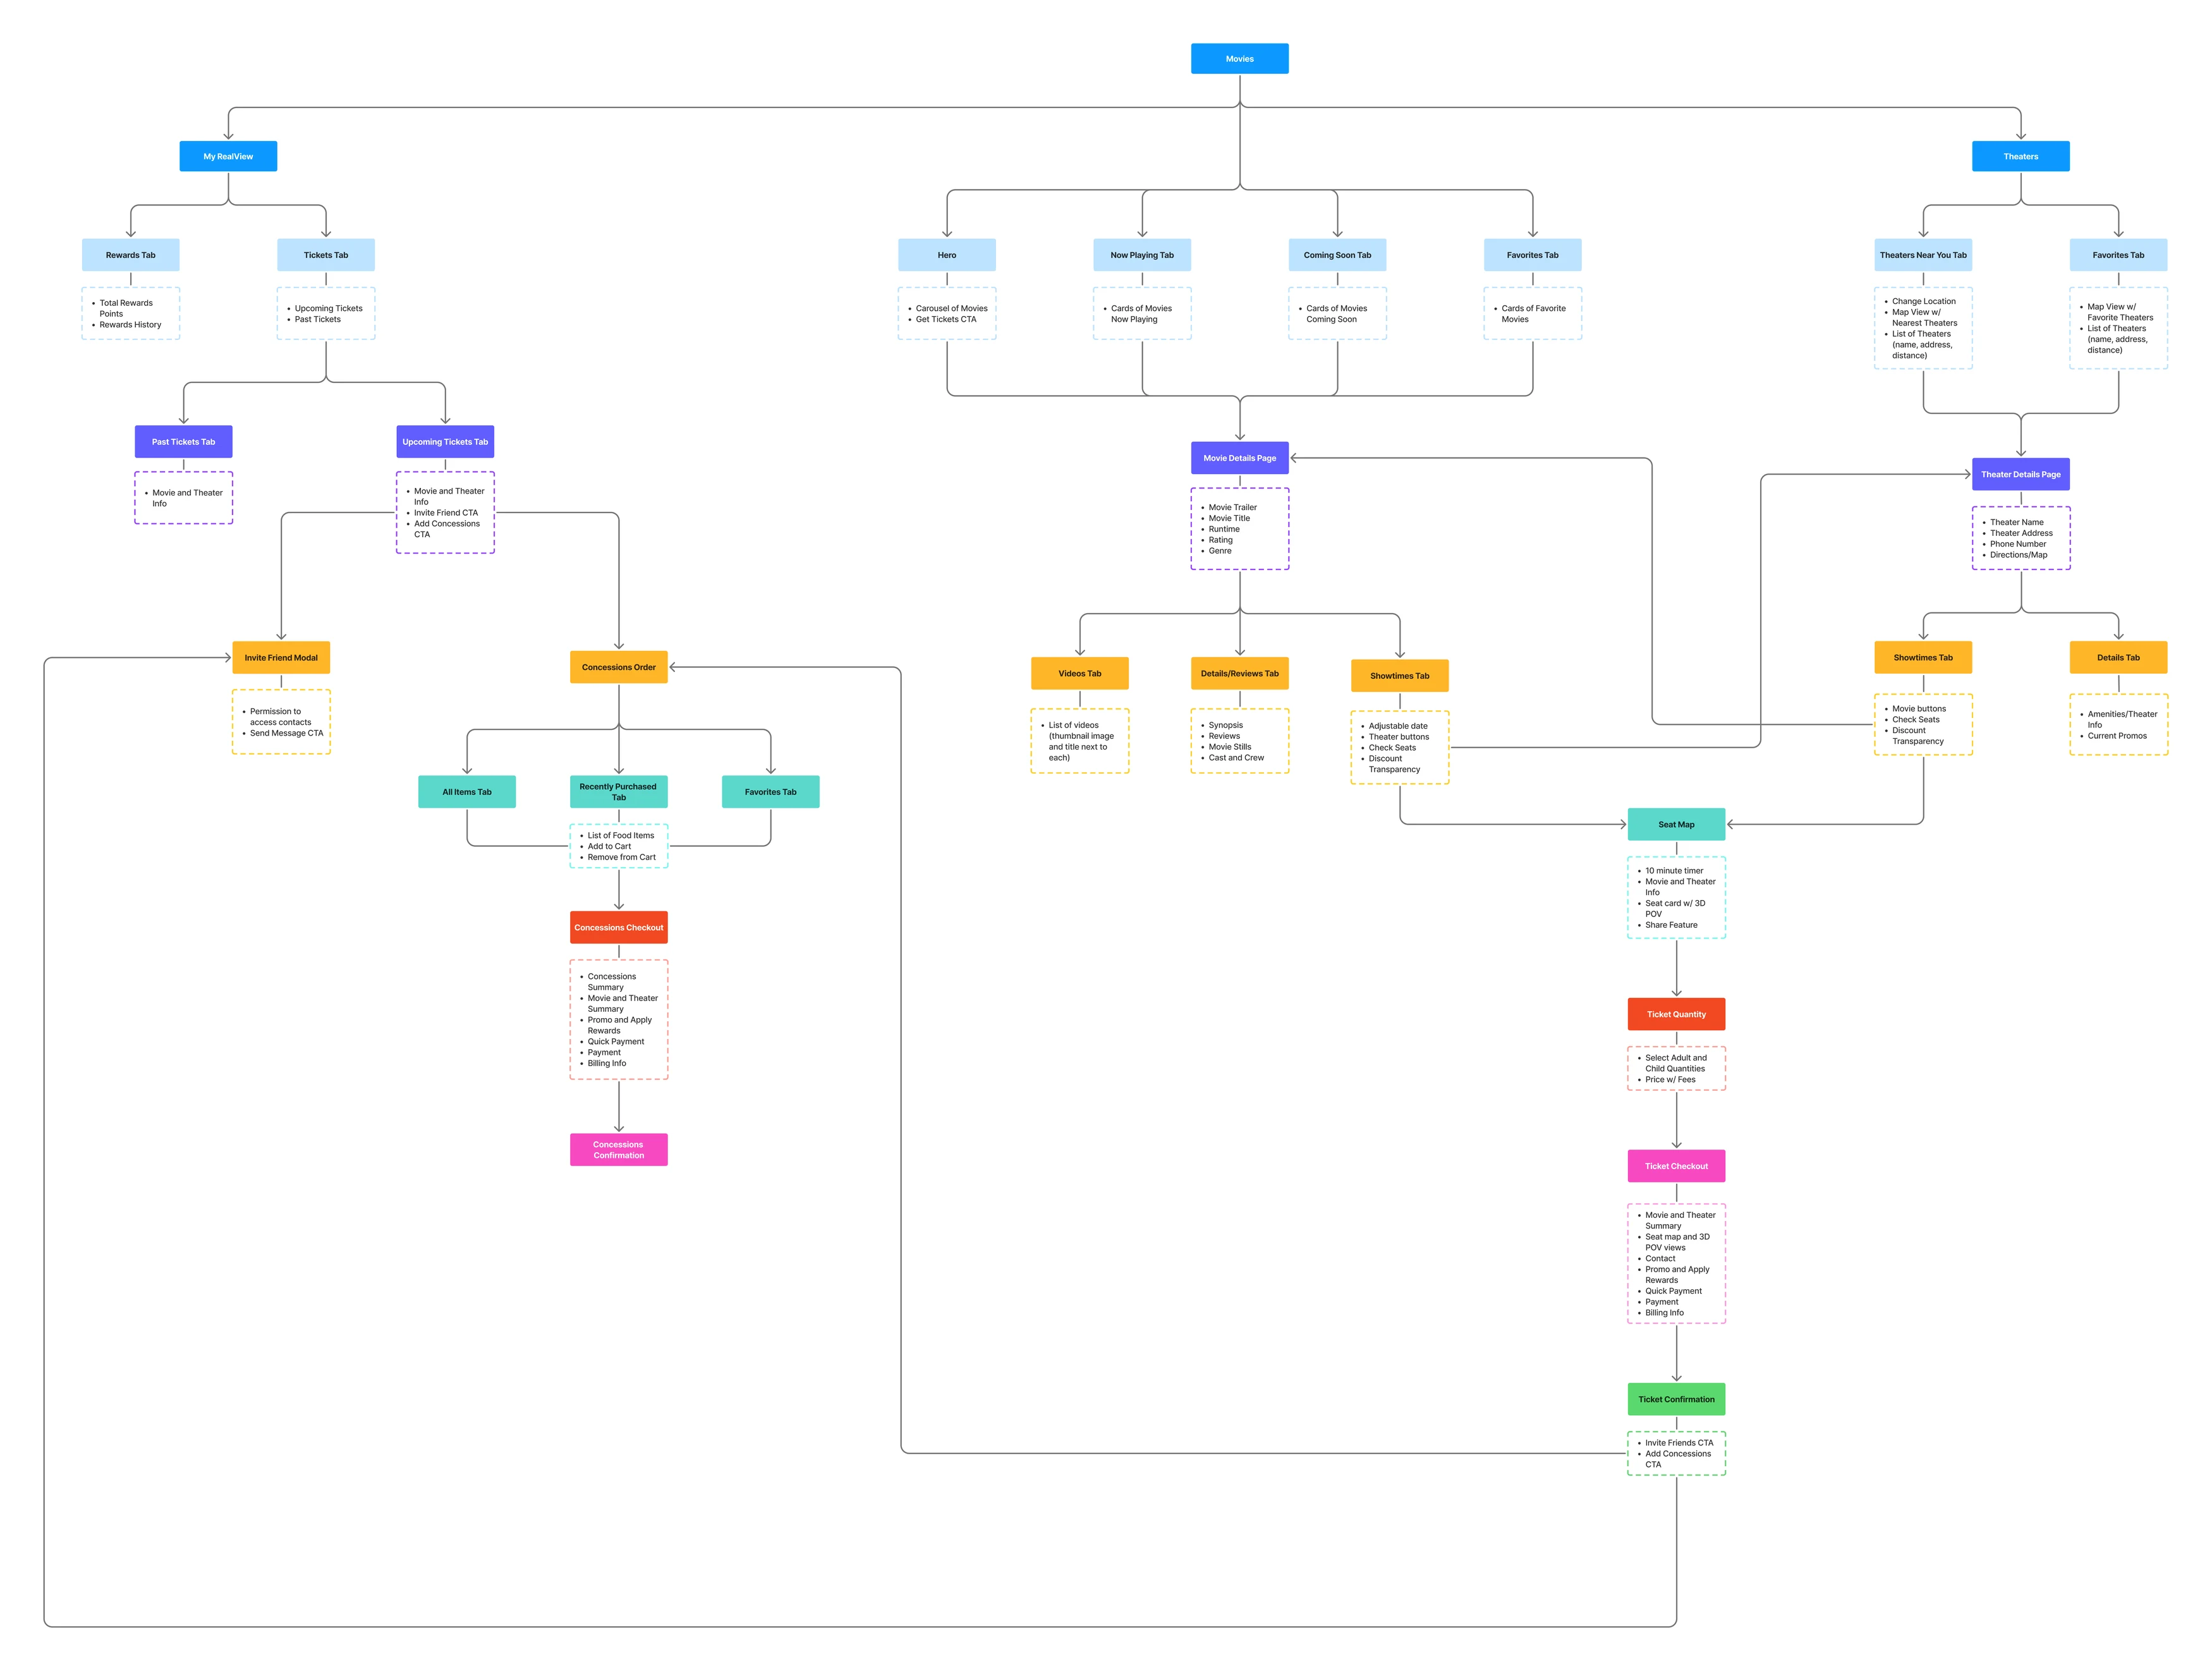Click 'Seat map and 3D POV views' text
The width and height of the screenshot is (2212, 1671).
pyautogui.click(x=1677, y=1242)
